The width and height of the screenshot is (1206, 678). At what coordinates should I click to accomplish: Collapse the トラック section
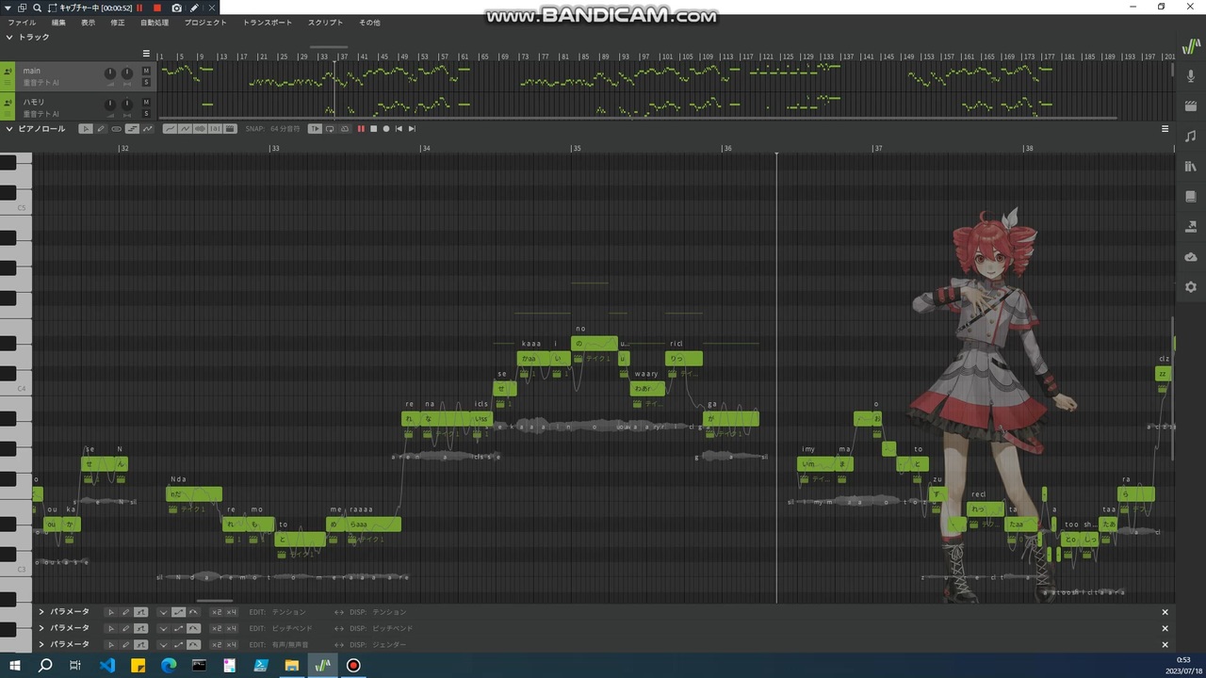[9, 38]
